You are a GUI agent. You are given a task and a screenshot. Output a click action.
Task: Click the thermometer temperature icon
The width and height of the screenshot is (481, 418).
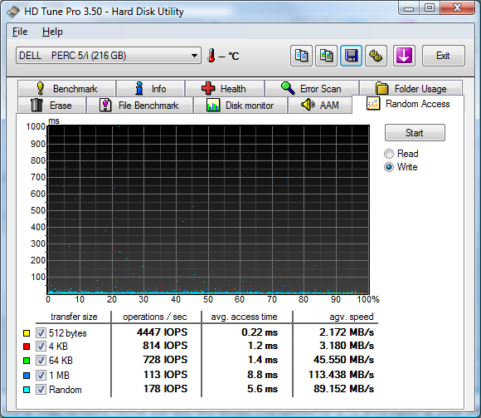(211, 56)
